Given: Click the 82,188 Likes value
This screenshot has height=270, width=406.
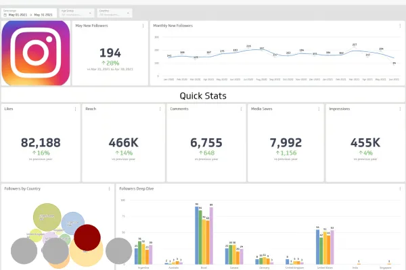Looking at the screenshot, I should click(41, 142).
